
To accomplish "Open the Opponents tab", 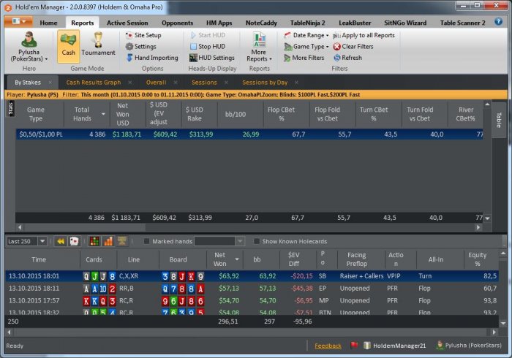I will pos(177,23).
